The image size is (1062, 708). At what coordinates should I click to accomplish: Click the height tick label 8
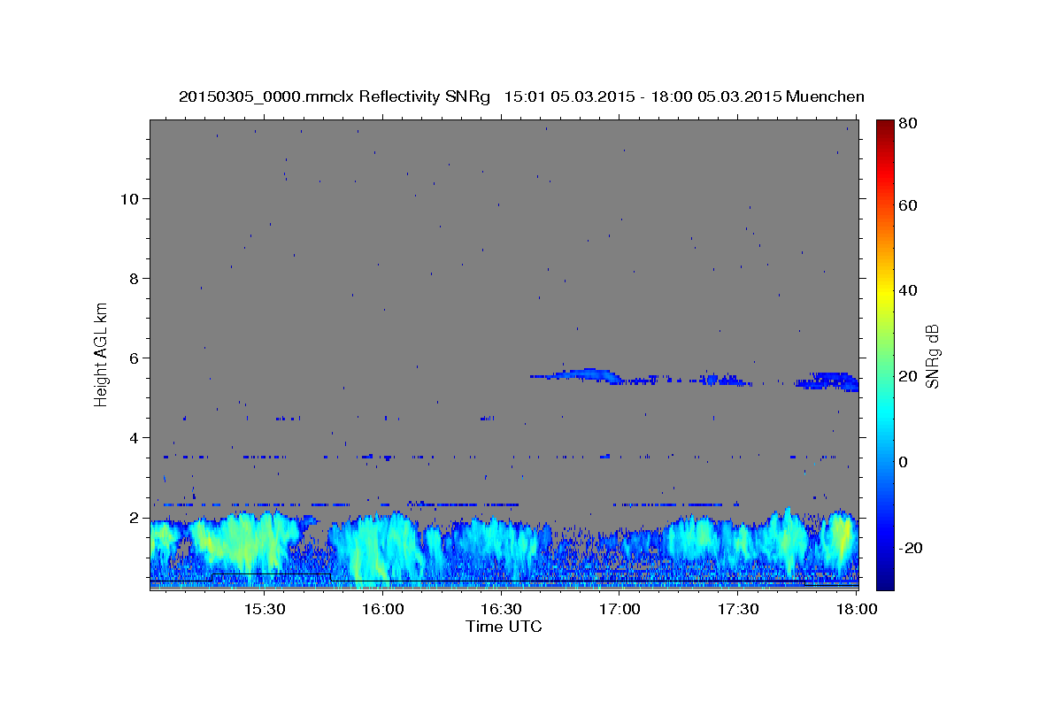(135, 278)
